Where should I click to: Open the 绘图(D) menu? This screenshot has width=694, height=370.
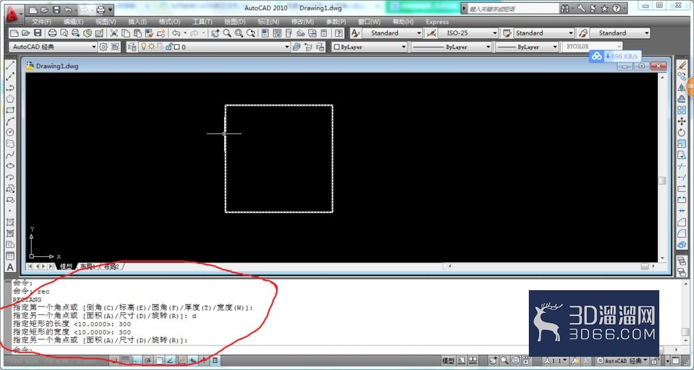[235, 22]
